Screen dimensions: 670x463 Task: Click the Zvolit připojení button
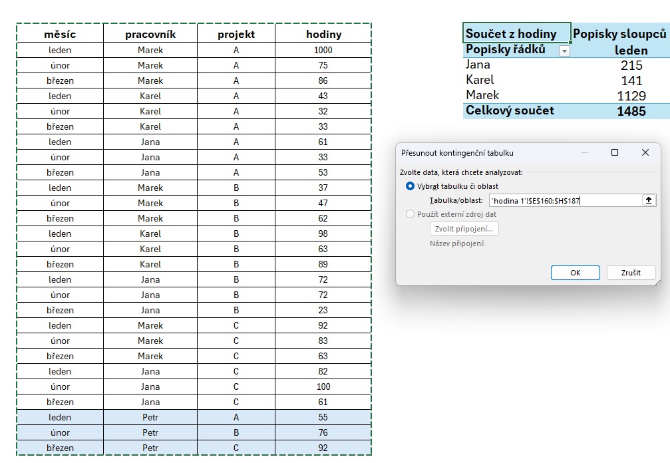[x=464, y=229]
